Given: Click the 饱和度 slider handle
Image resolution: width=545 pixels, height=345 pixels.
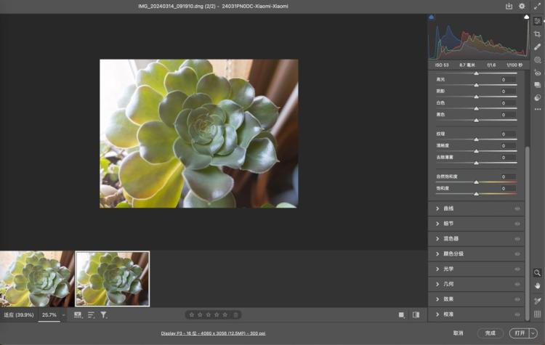Looking at the screenshot, I should pos(477,193).
